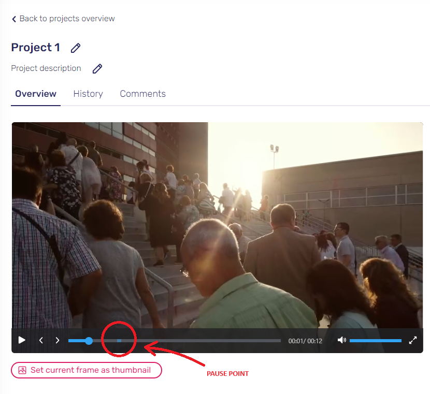
Task: Switch to the Overview tab
Action: [36, 94]
